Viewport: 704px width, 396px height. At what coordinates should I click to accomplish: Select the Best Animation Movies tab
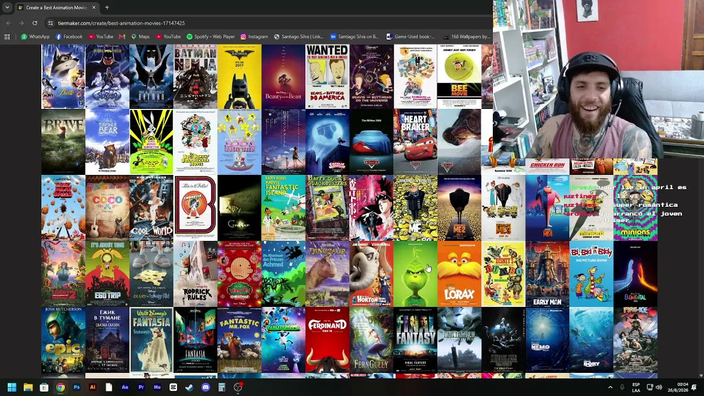click(57, 8)
